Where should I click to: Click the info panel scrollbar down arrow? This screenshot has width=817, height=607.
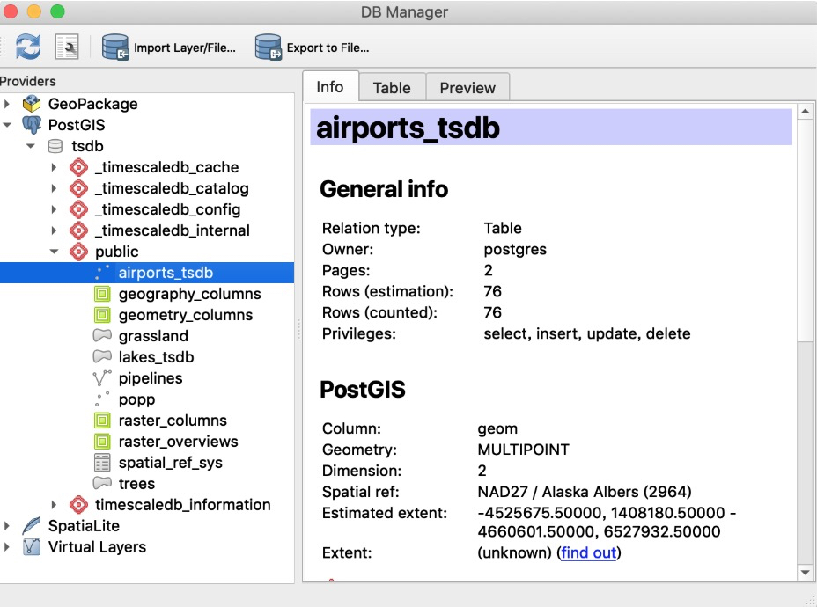pyautogui.click(x=805, y=572)
